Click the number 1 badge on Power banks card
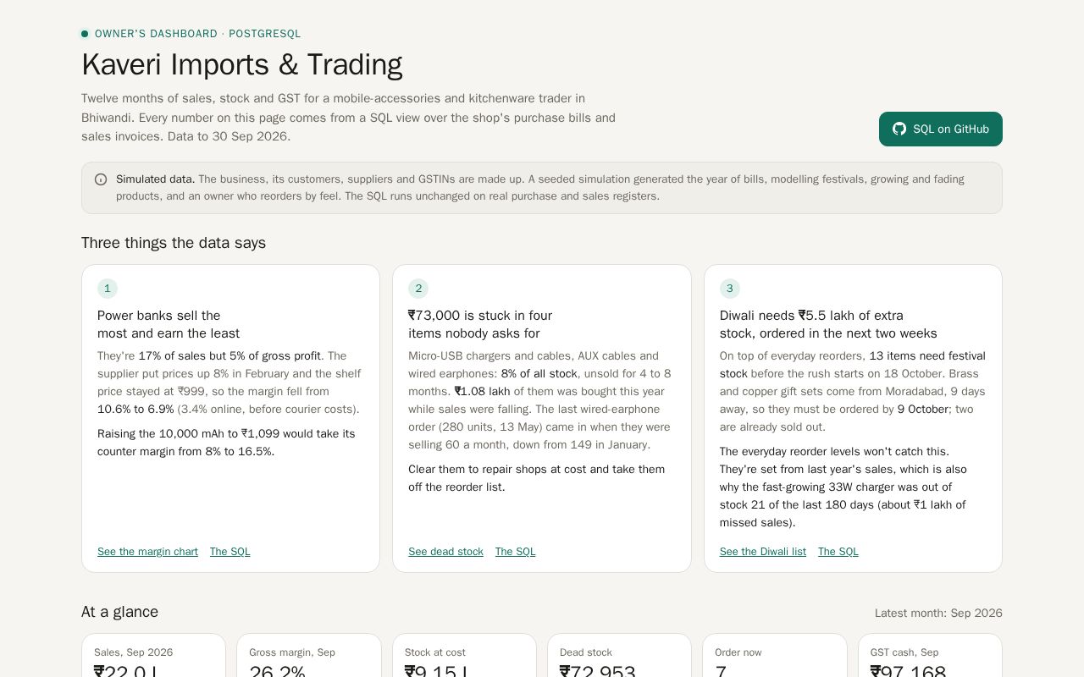Viewport: 1084px width, 677px height. 108,289
